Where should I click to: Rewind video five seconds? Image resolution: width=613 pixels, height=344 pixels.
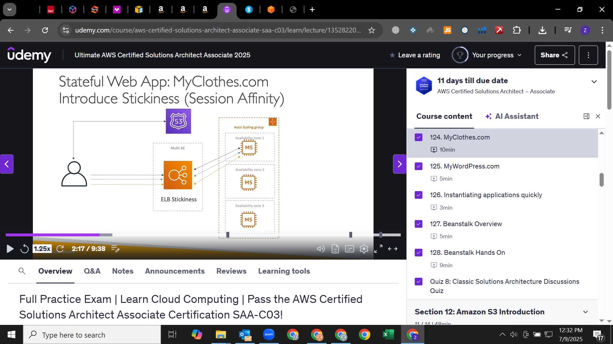pos(25,249)
